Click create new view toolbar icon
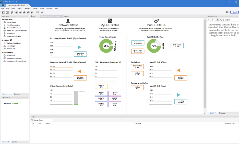The height and width of the screenshot is (144, 239). (25, 12)
